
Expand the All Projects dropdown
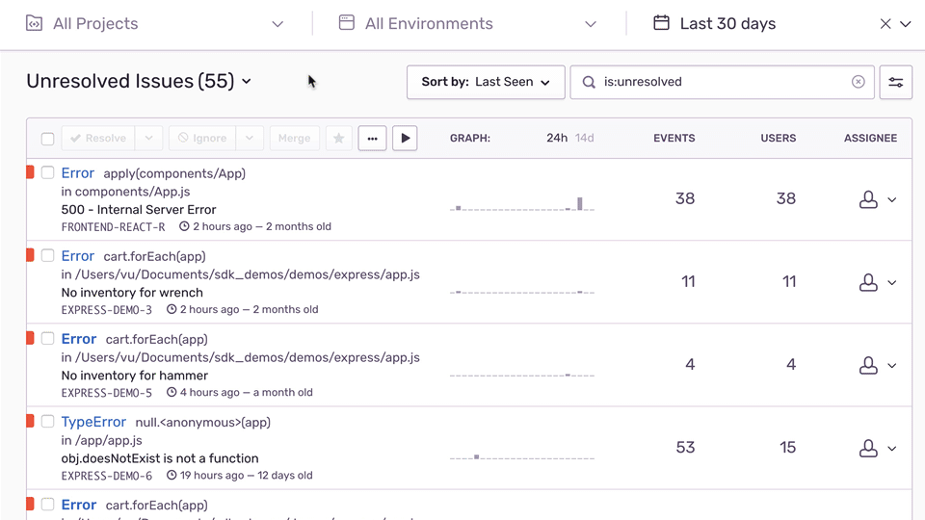point(154,24)
